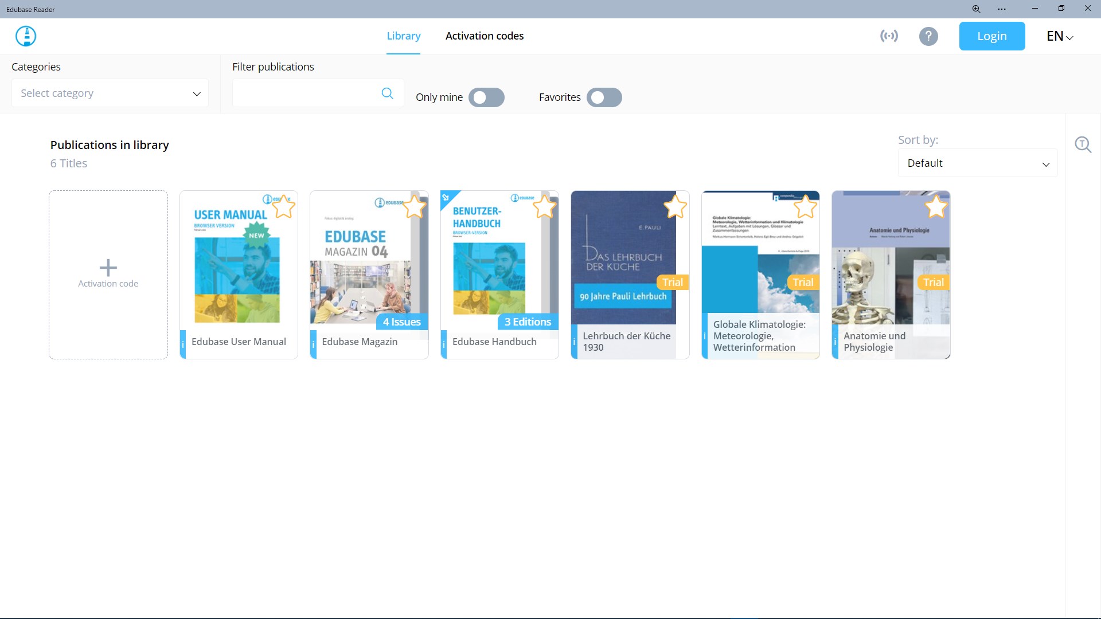The width and height of the screenshot is (1101, 619).
Task: Click the full-text search icon
Action: click(x=1083, y=144)
